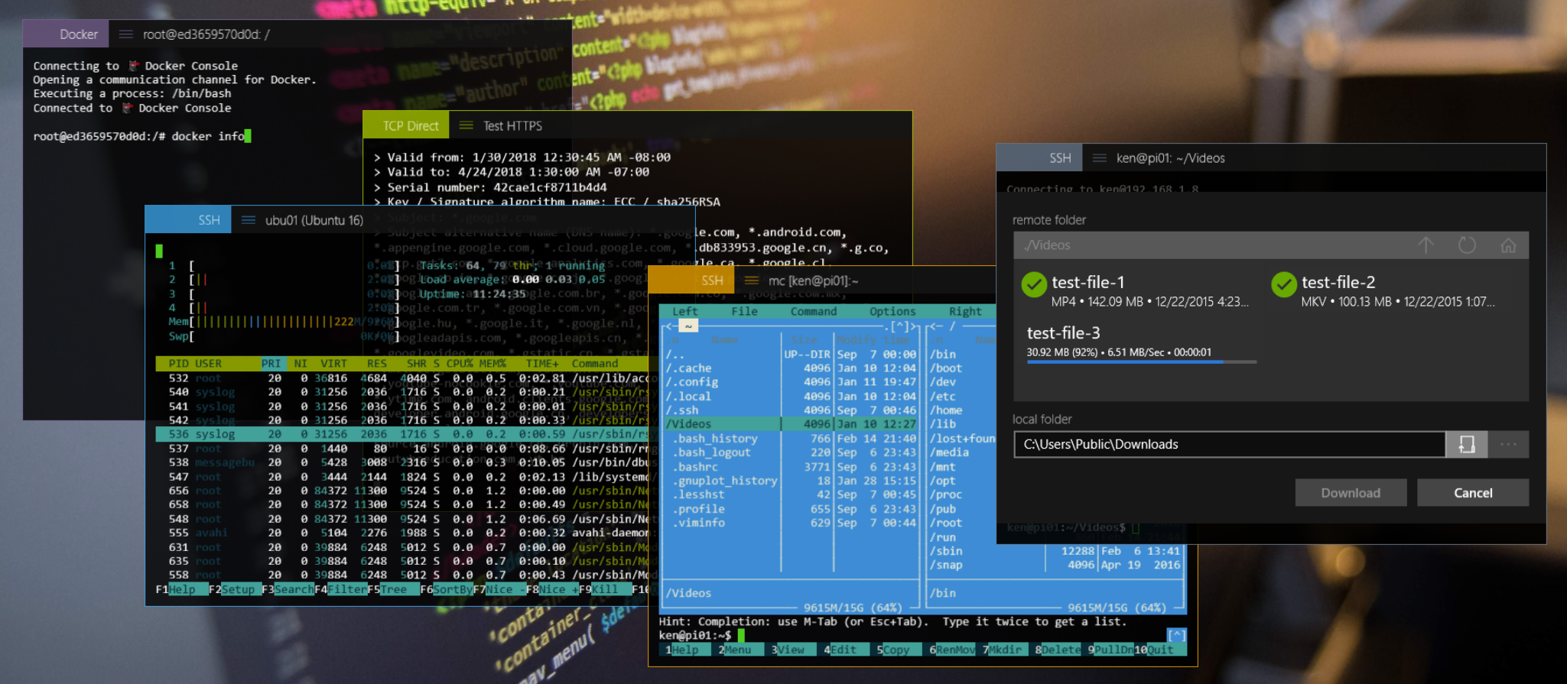
Task: Click F4 Filter in htop footer
Action: 340,589
